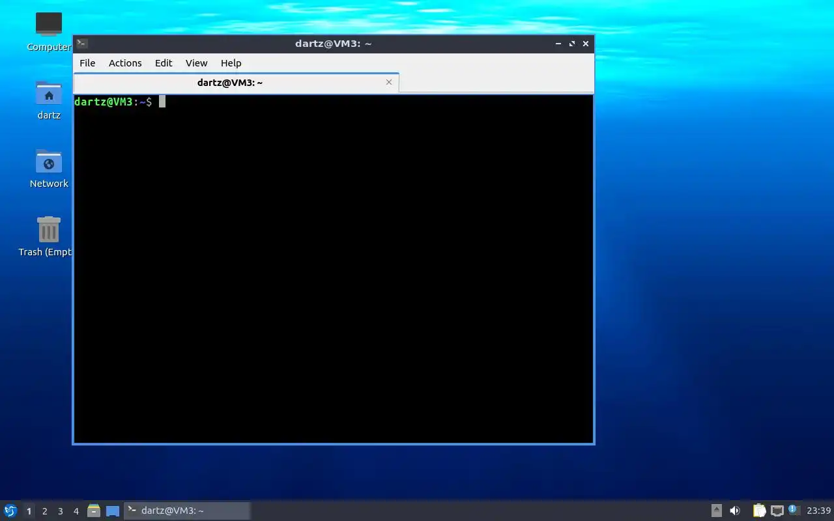Click the terminal prompt input area
Viewport: 834px width, 521px height.
[334, 269]
